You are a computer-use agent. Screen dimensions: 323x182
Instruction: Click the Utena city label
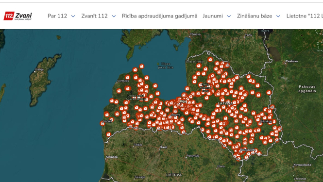point(221,166)
